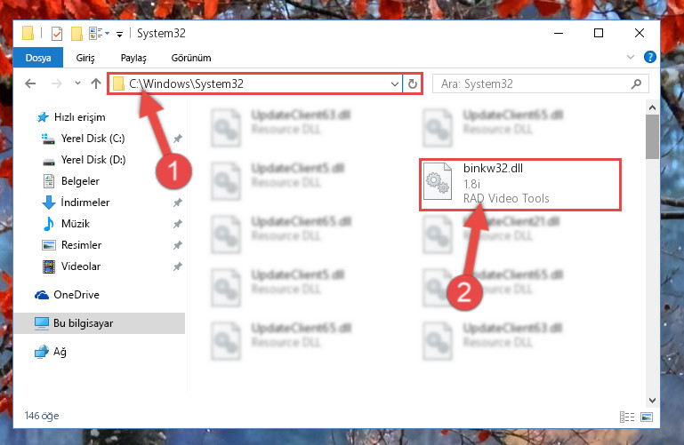Open the Help question mark icon
This screenshot has width=684, height=445.
(649, 57)
